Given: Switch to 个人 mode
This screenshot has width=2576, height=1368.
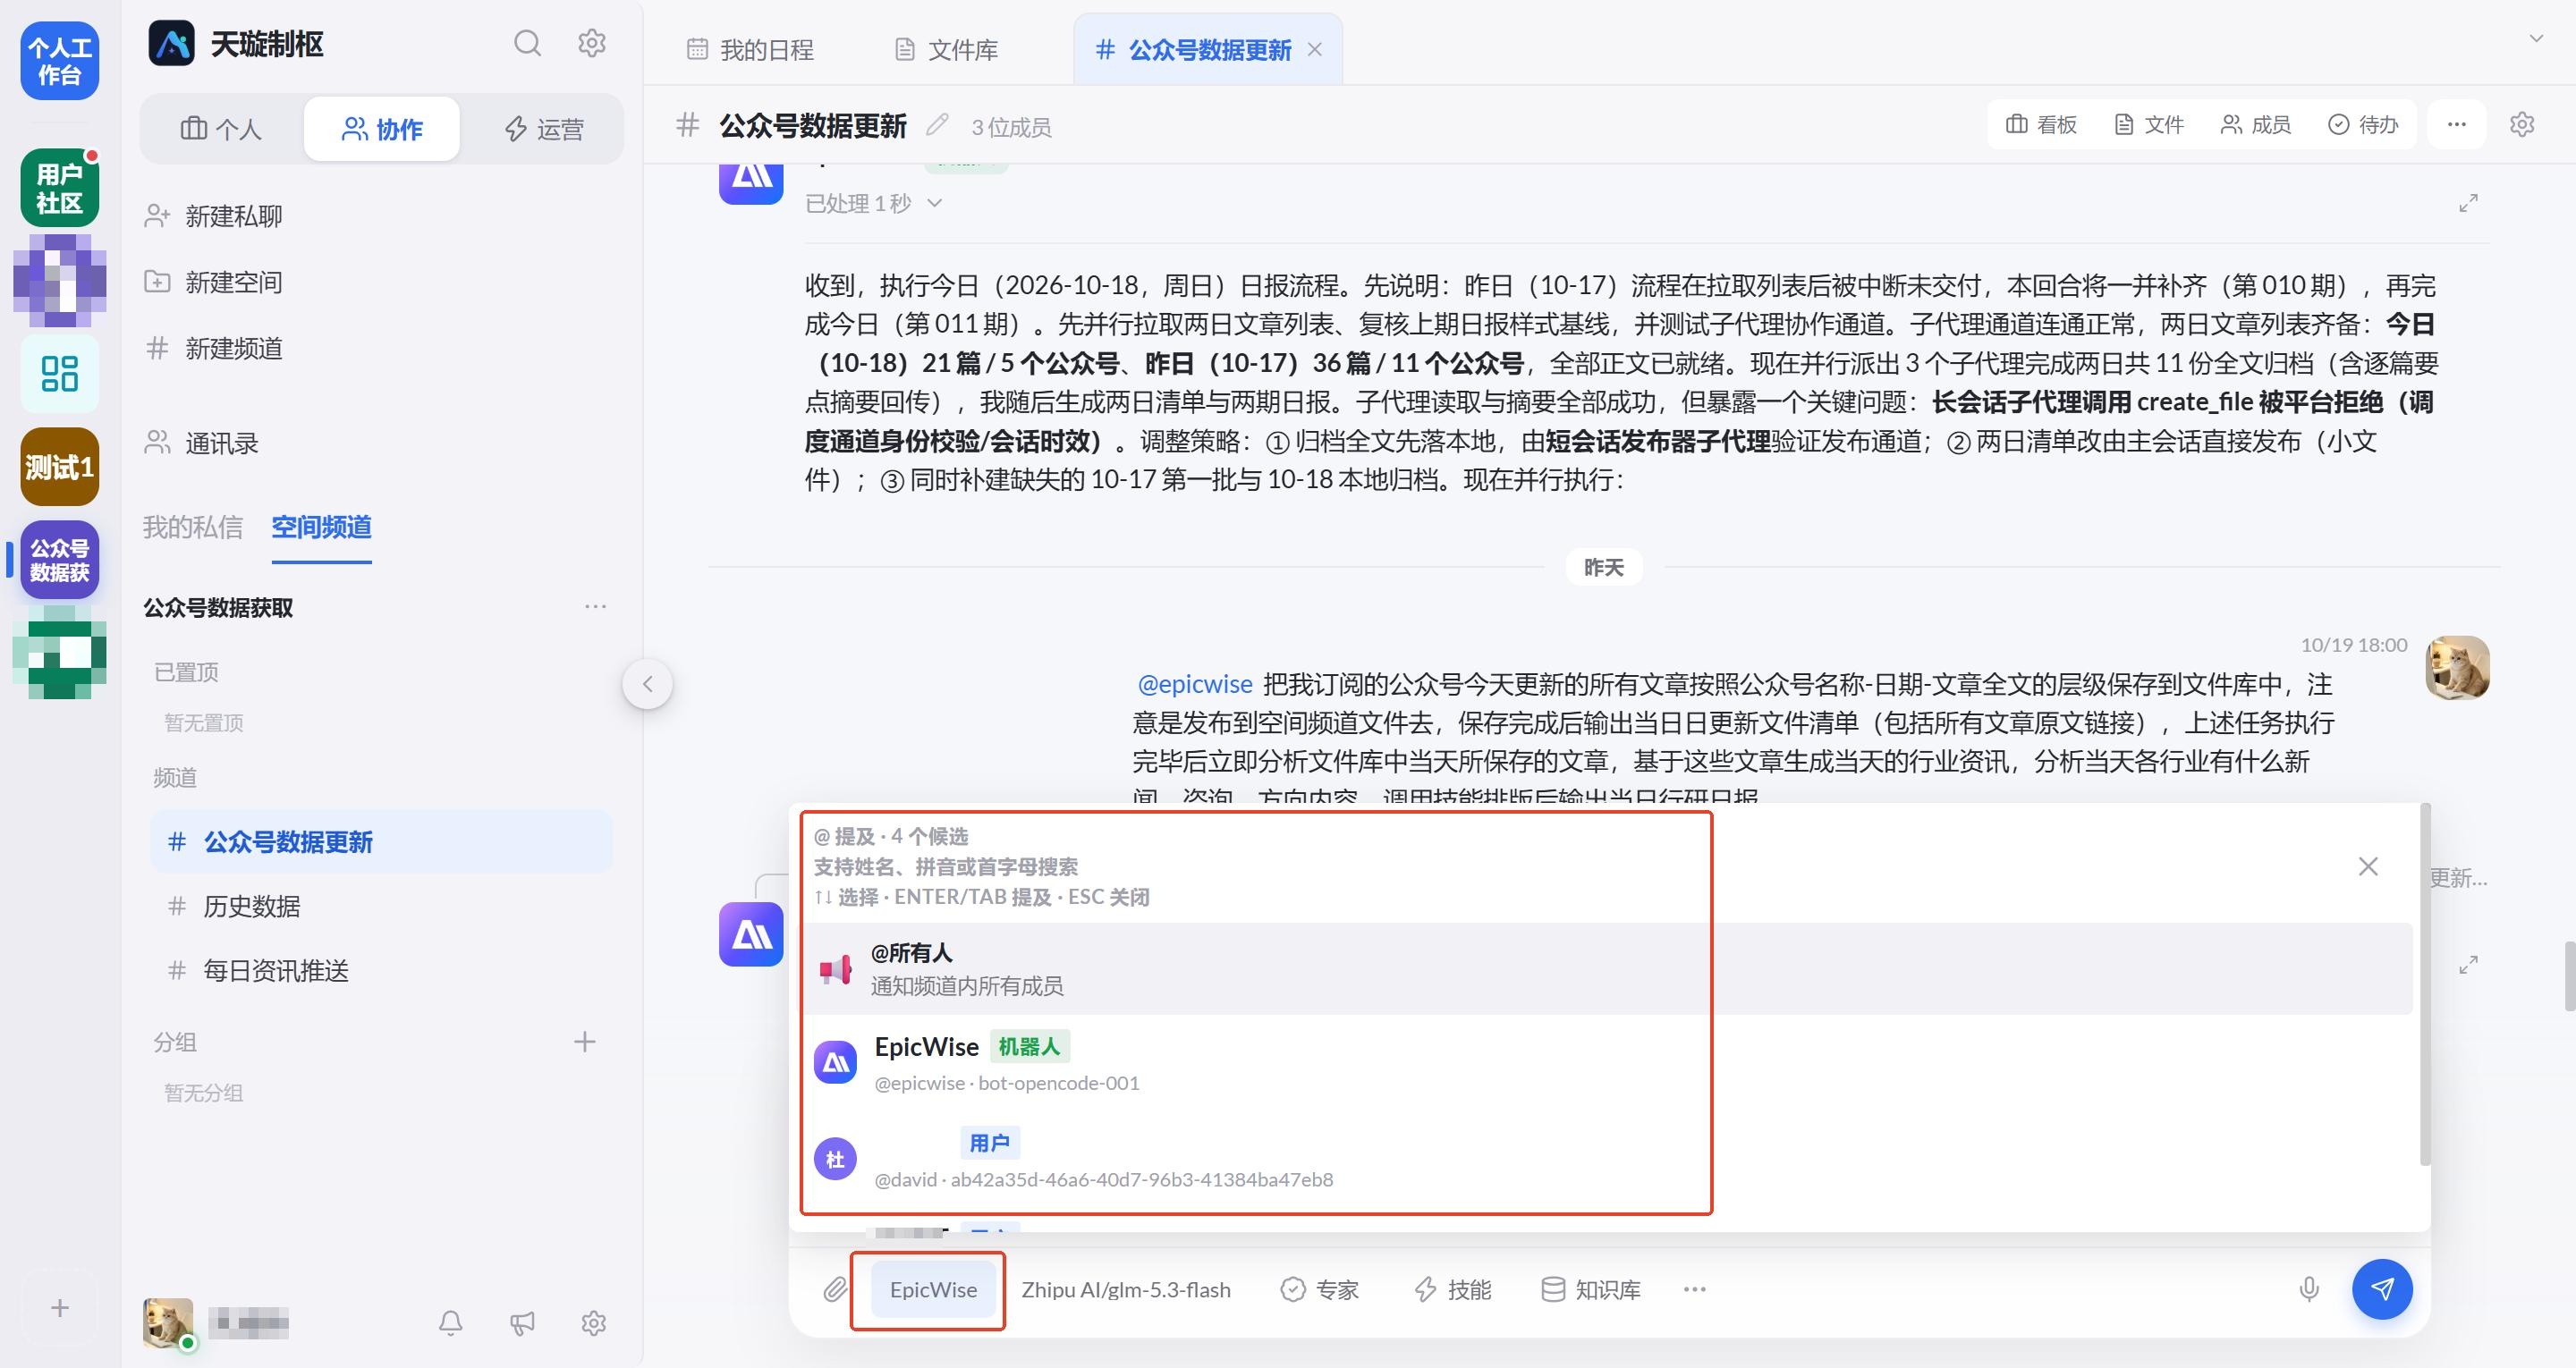Looking at the screenshot, I should click(x=222, y=129).
